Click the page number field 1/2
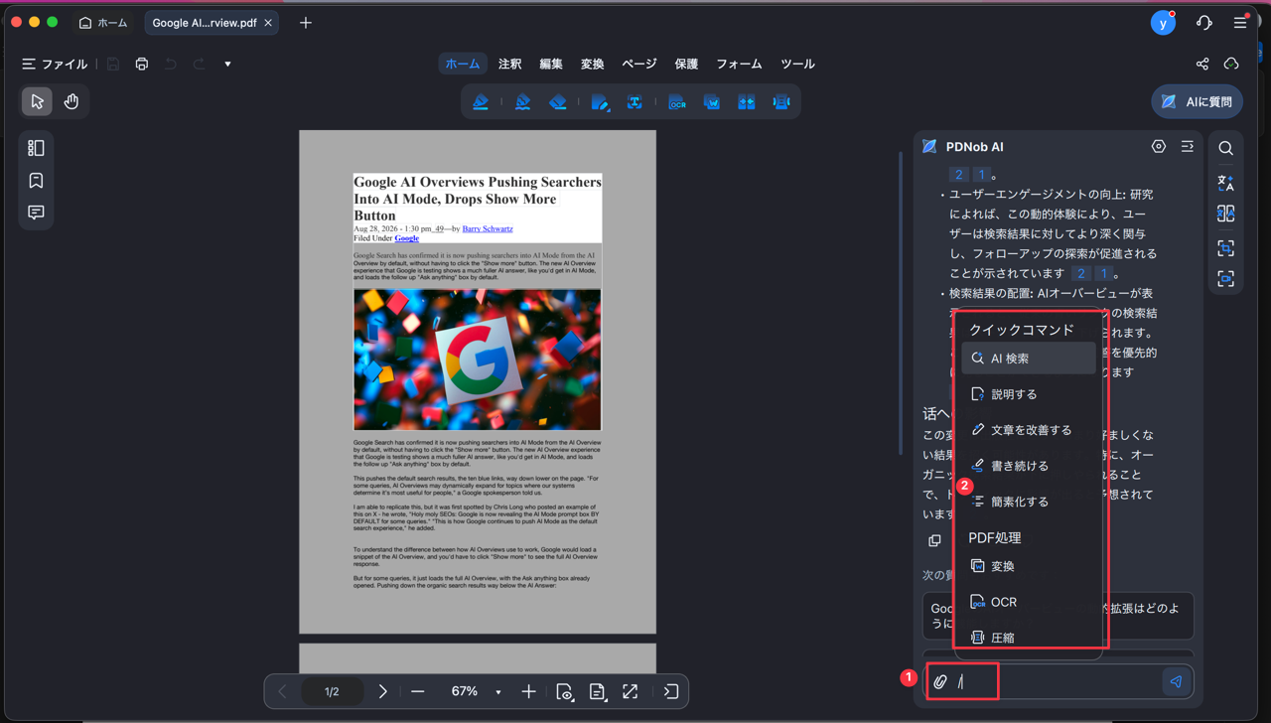The image size is (1271, 723). click(332, 691)
